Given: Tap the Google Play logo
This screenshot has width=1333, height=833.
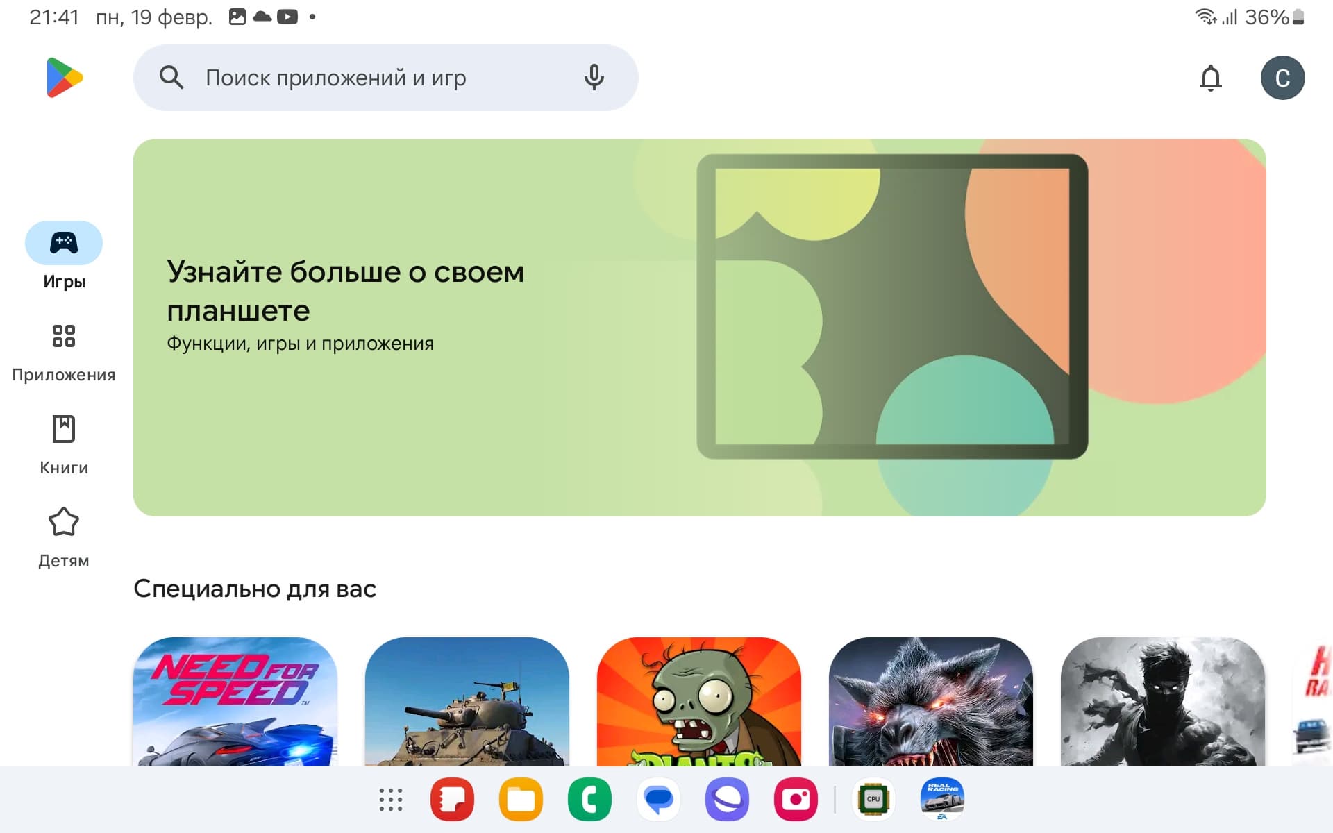Looking at the screenshot, I should pyautogui.click(x=65, y=77).
